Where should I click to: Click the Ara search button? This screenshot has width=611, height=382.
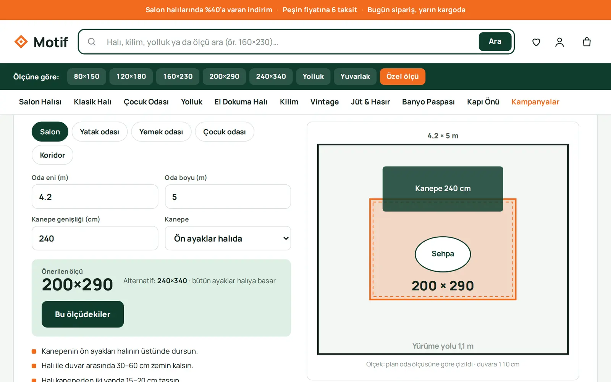[x=495, y=42]
